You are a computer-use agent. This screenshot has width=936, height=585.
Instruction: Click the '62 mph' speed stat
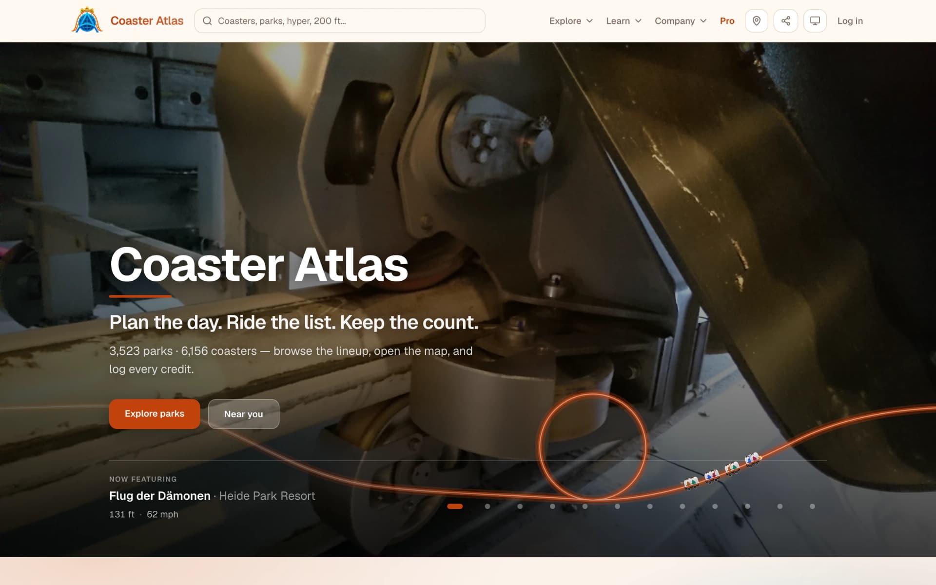[x=162, y=514]
